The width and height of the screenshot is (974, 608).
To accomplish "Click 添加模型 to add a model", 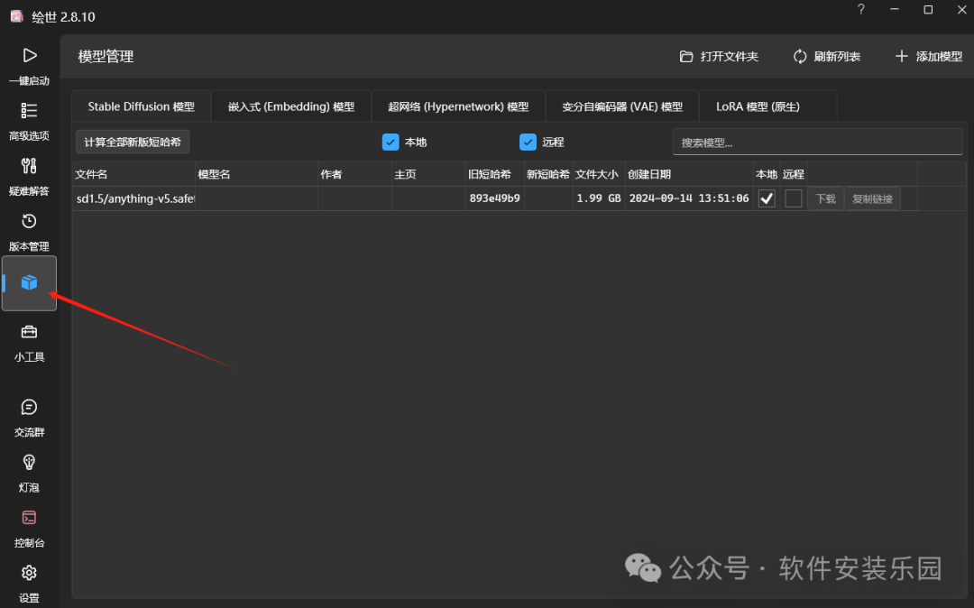I will [x=929, y=56].
